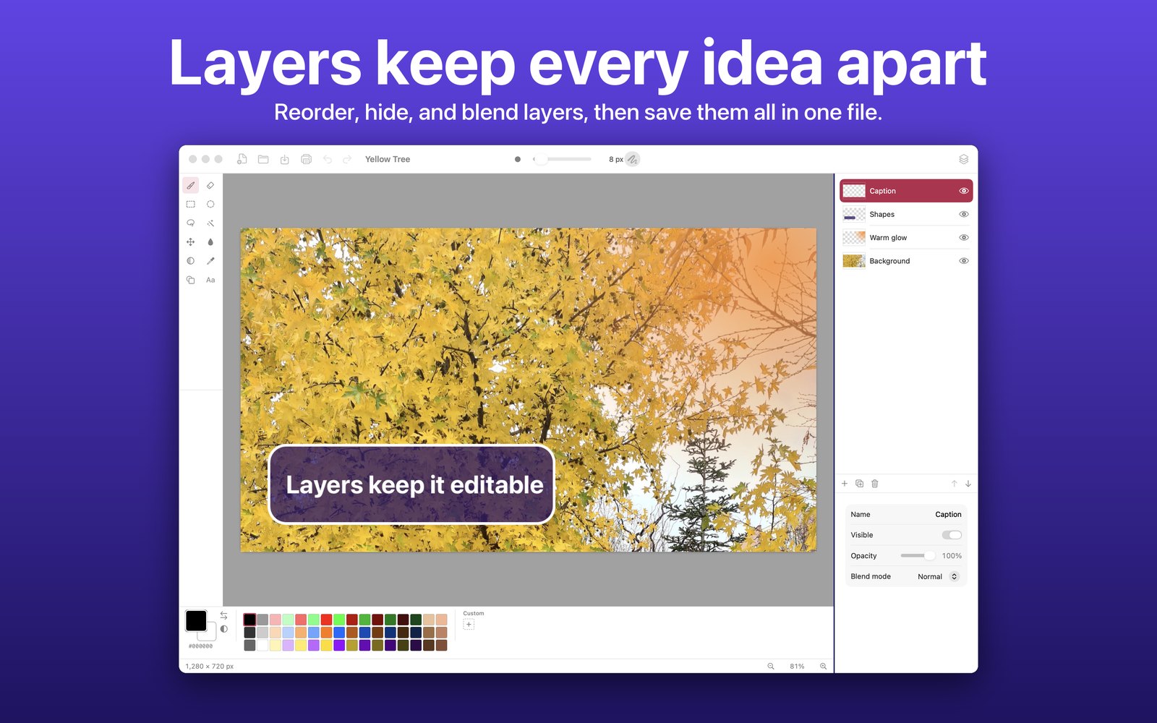Image resolution: width=1157 pixels, height=723 pixels.
Task: Zoom in on the canvas
Action: point(823,666)
